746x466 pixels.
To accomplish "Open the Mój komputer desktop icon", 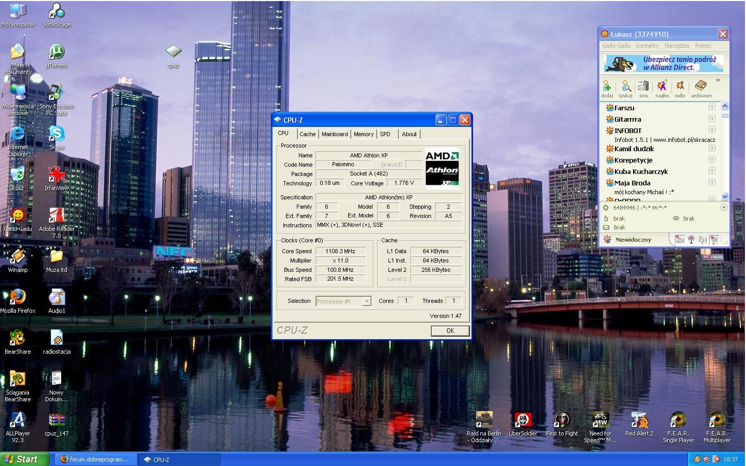I will (18, 15).
